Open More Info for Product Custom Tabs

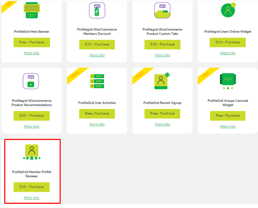(x=162, y=55)
